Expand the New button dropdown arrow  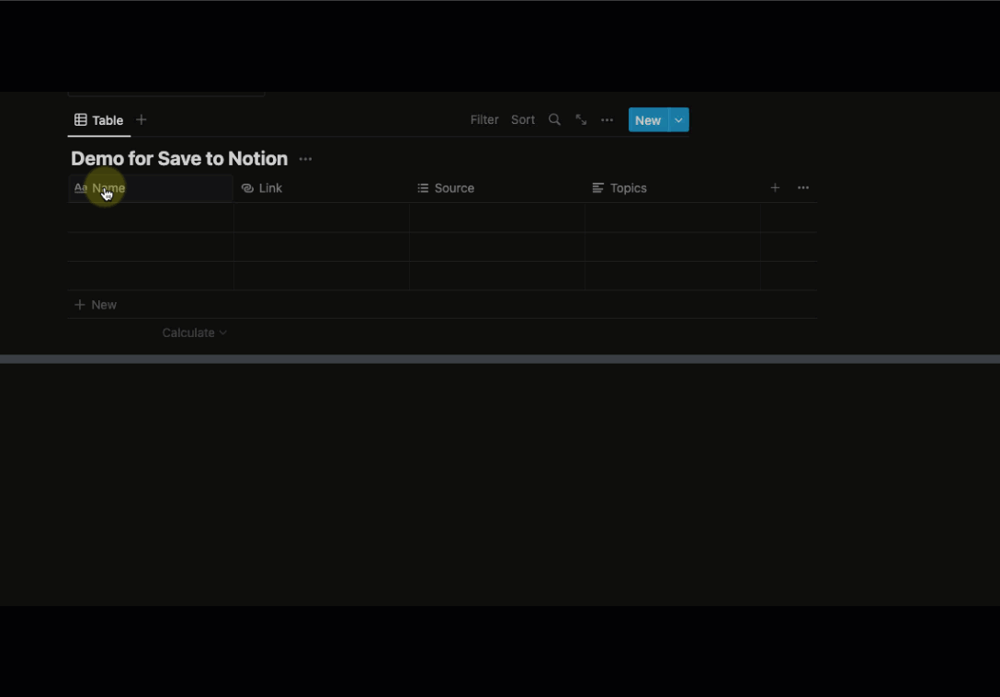678,120
